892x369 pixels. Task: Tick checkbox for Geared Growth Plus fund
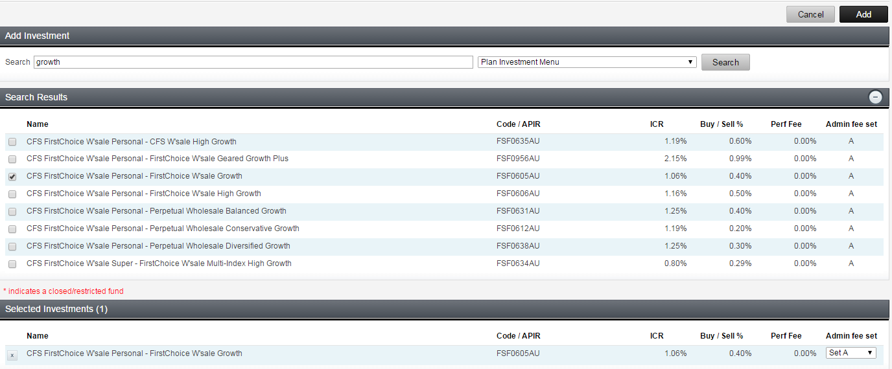coord(12,159)
